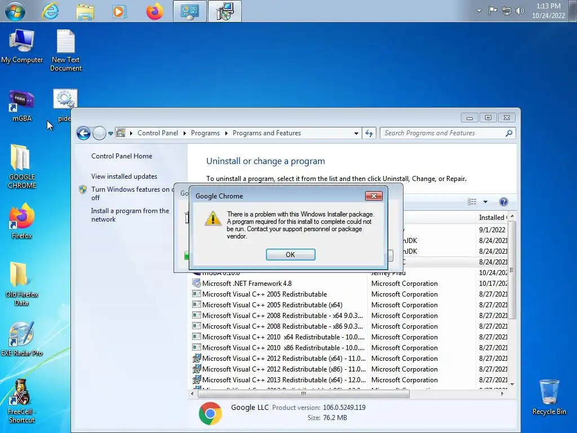Select the My Computer desktop icon
This screenshot has width=577, height=433.
(x=22, y=46)
